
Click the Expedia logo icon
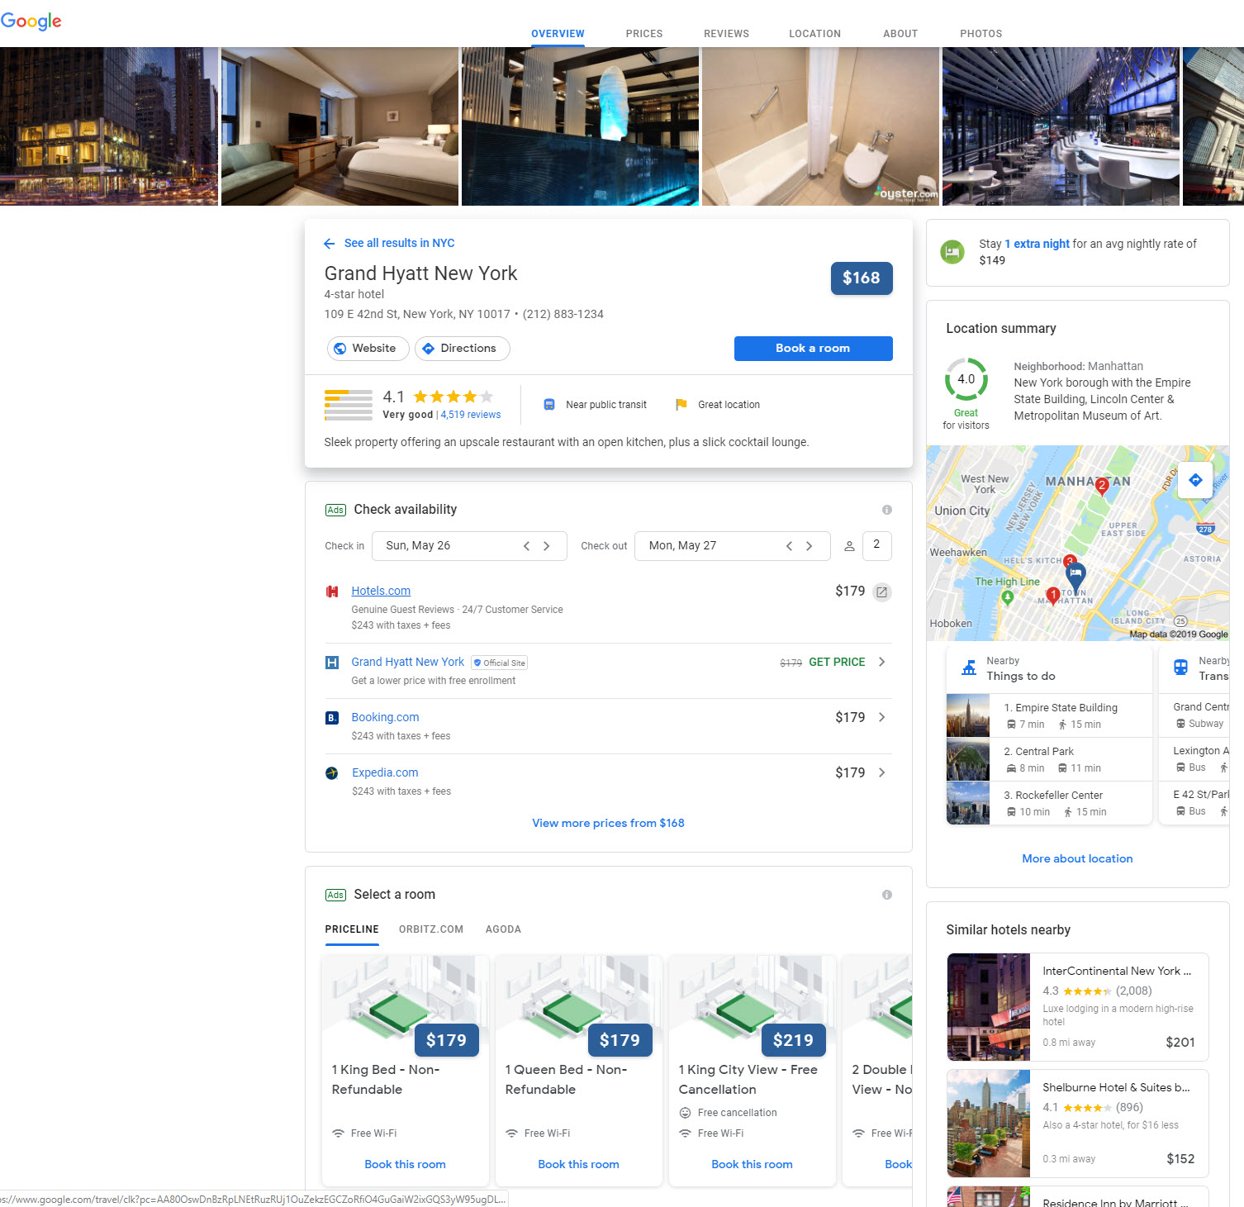point(332,773)
